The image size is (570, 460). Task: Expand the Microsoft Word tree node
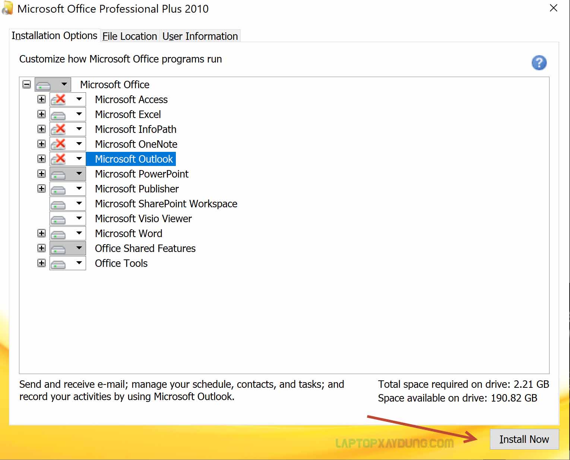coord(41,233)
